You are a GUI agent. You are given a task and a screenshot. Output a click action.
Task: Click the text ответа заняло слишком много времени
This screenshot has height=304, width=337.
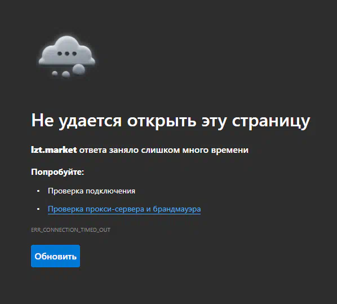click(x=164, y=150)
